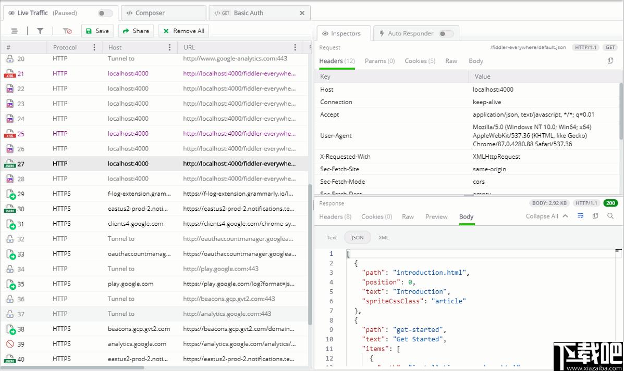Click the CSS file icon for session 21
Viewport: 624px width, 371px height.
point(9,73)
